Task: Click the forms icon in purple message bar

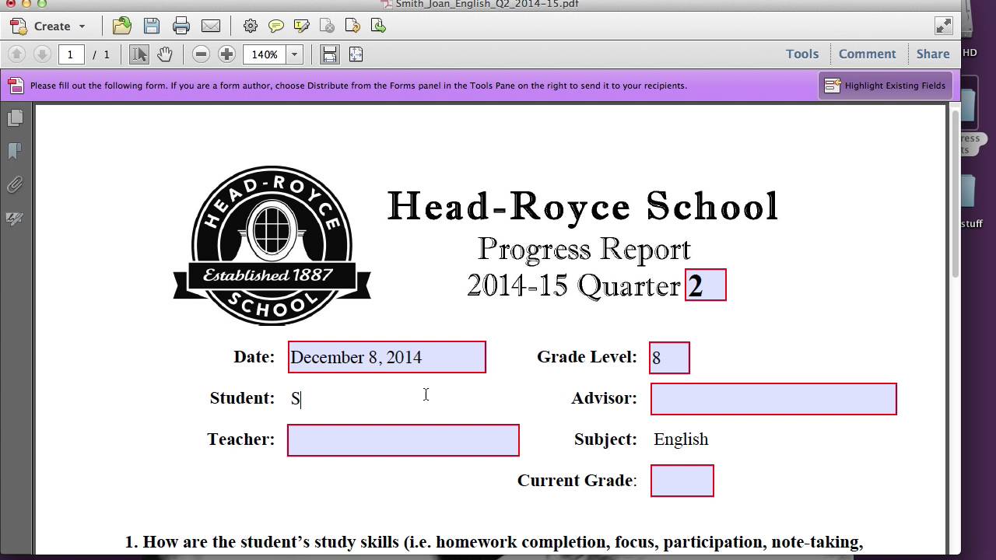Action: click(x=15, y=86)
